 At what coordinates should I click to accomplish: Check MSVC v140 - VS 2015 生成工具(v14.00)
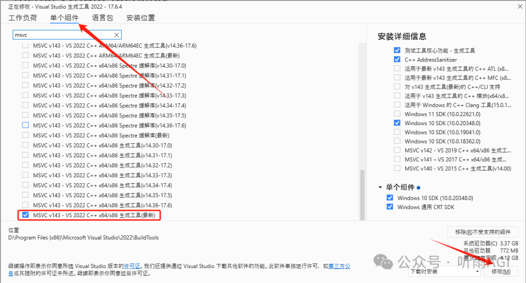pos(397,168)
